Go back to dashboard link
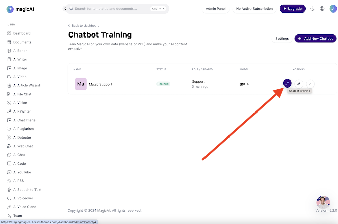The image size is (338, 224). (x=84, y=26)
